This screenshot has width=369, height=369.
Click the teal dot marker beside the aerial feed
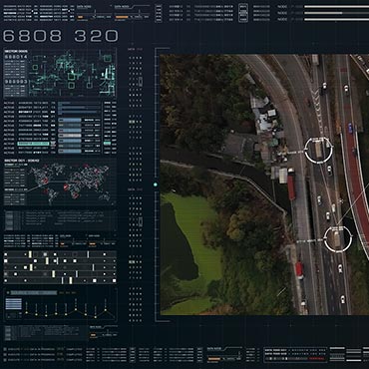(156, 184)
